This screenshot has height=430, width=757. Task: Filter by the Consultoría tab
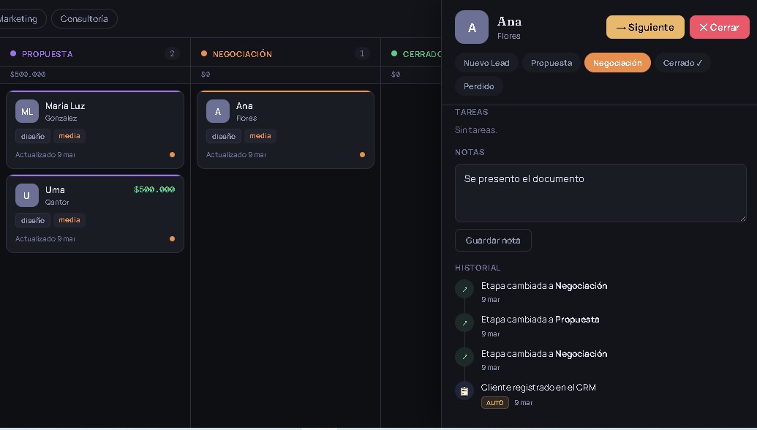pyautogui.click(x=84, y=19)
